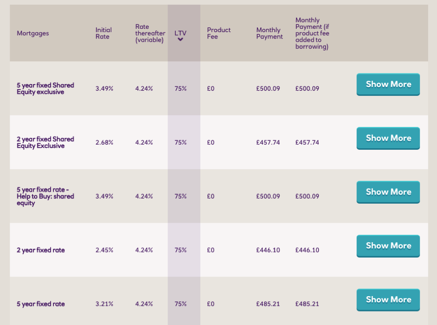
Task: Sort by LTV column header
Action: (180, 33)
